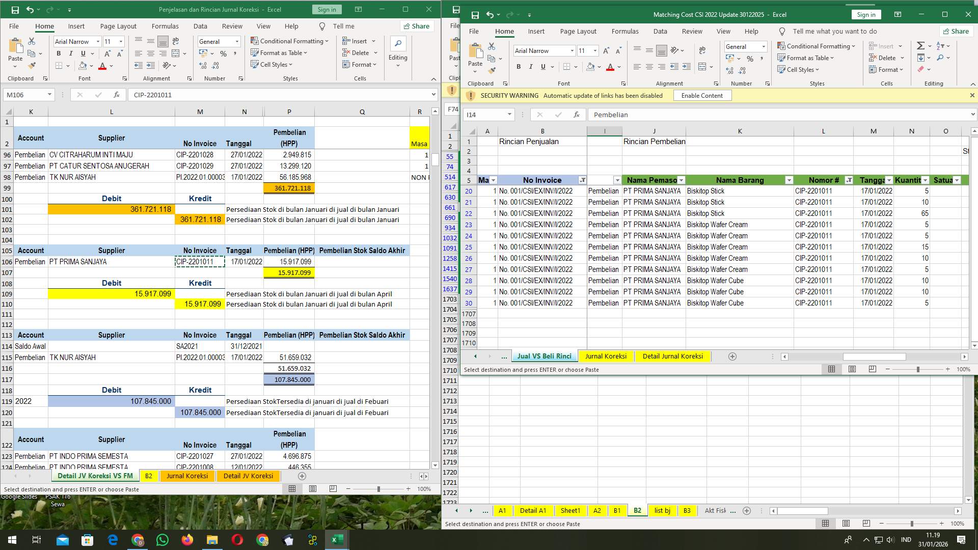978x550 pixels.
Task: Click the AutoSum icon
Action: point(921,45)
